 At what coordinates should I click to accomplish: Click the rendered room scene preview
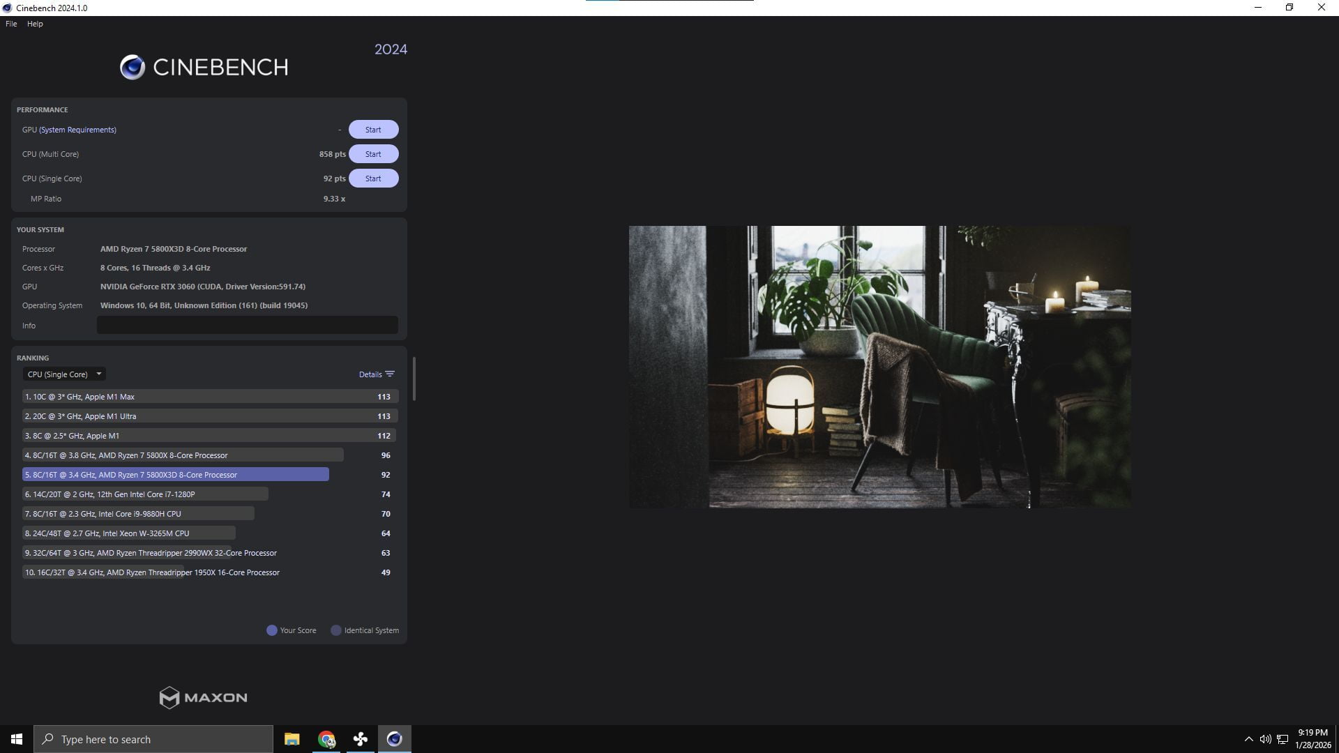tap(880, 367)
